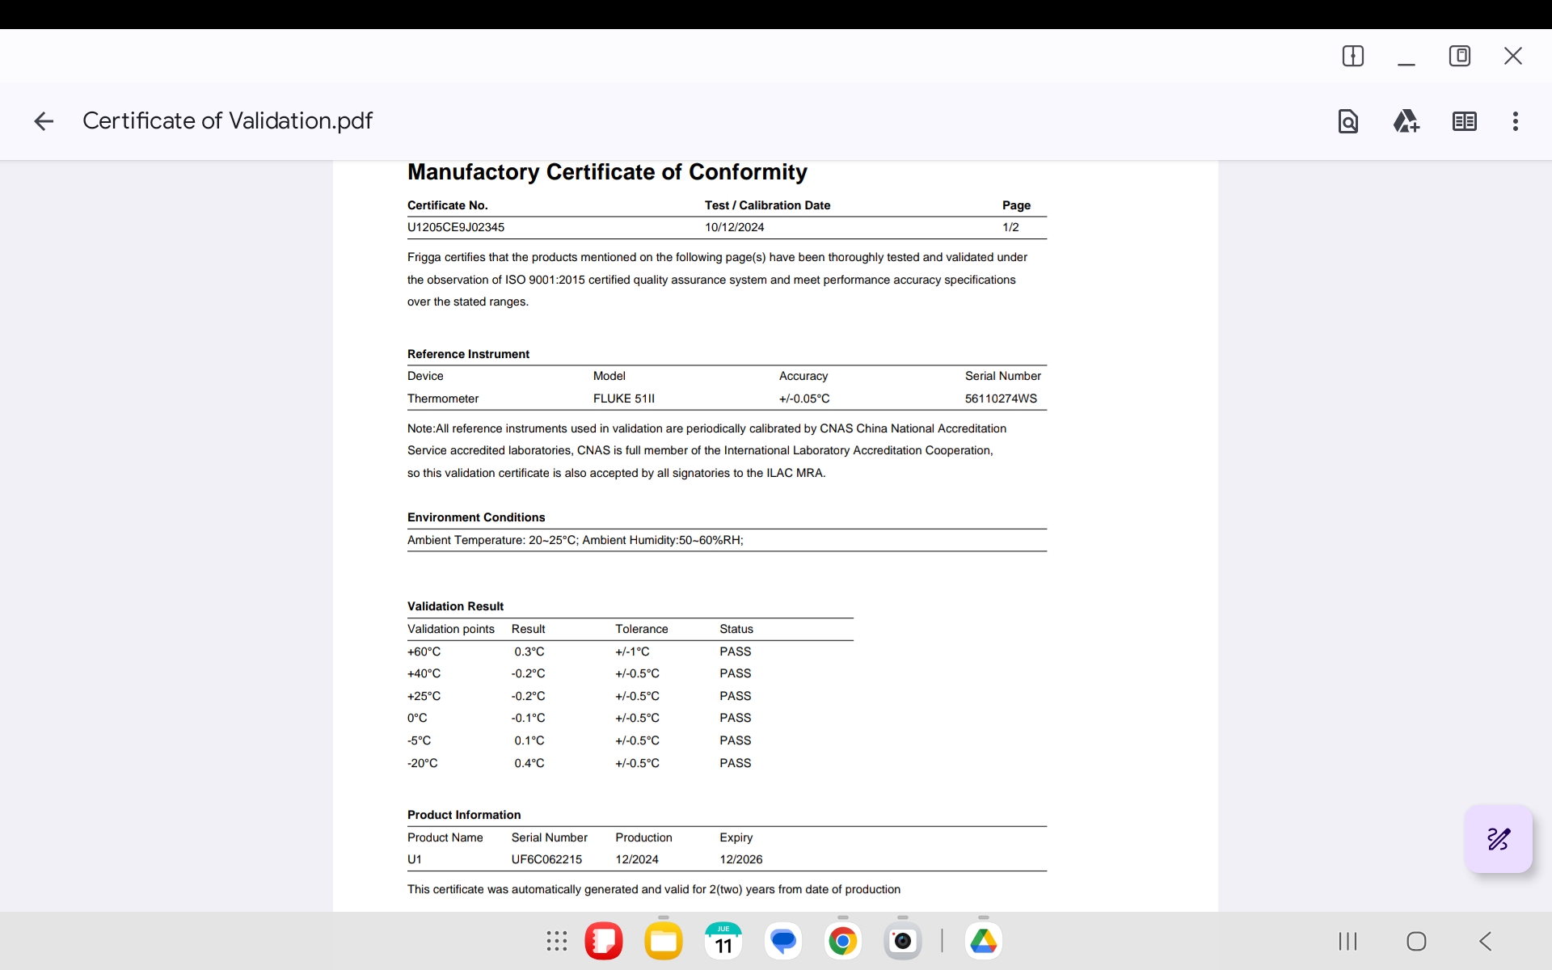
Task: Open find in document search icon
Action: (1347, 121)
